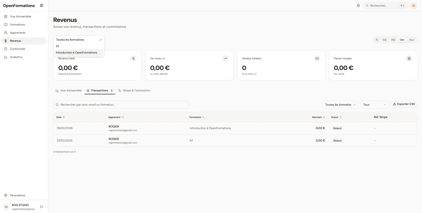Click the receipt icon on Panier moyen card

pyautogui.click(x=409, y=58)
